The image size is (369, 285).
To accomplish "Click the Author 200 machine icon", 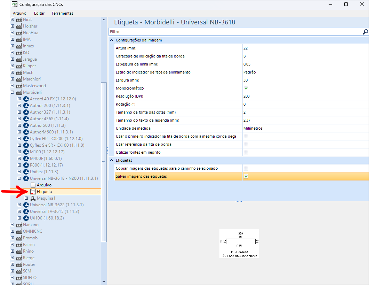I will click(x=26, y=106).
